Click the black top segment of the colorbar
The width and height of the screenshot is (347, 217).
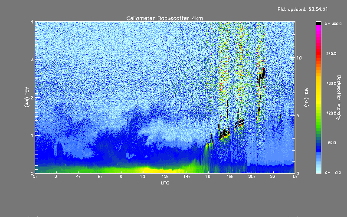[318, 23]
